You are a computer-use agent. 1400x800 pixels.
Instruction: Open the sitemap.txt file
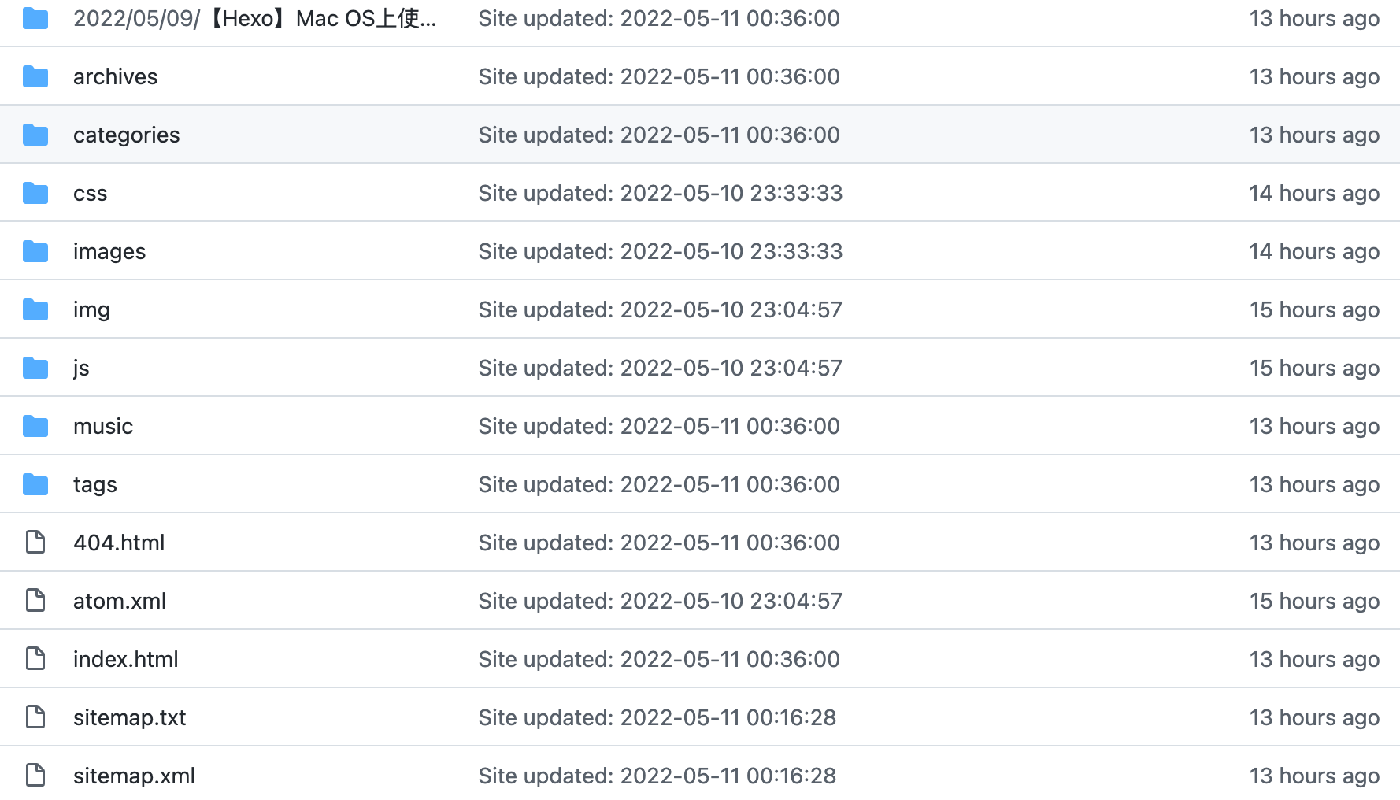(x=129, y=717)
